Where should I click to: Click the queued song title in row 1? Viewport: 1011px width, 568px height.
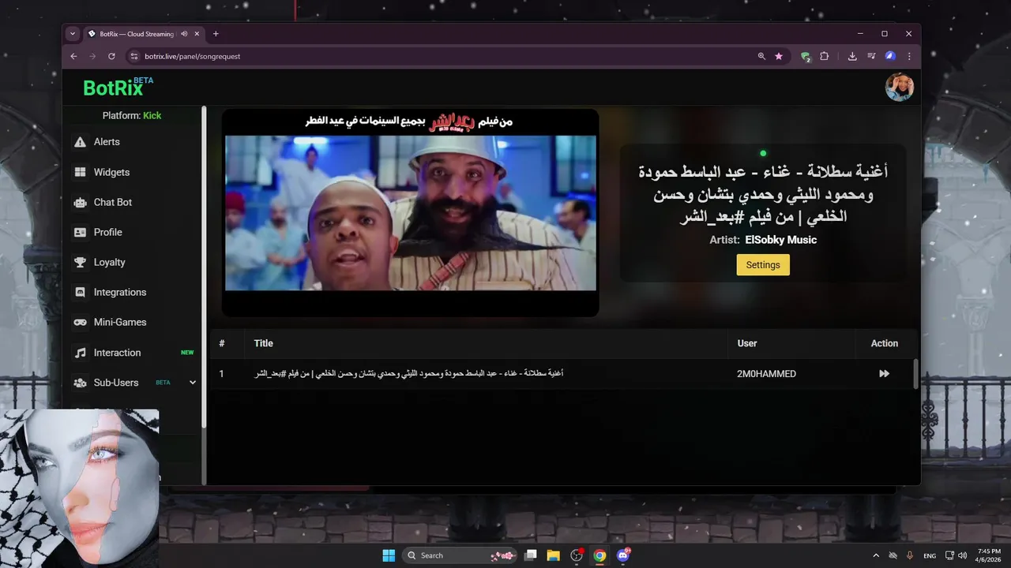(408, 373)
